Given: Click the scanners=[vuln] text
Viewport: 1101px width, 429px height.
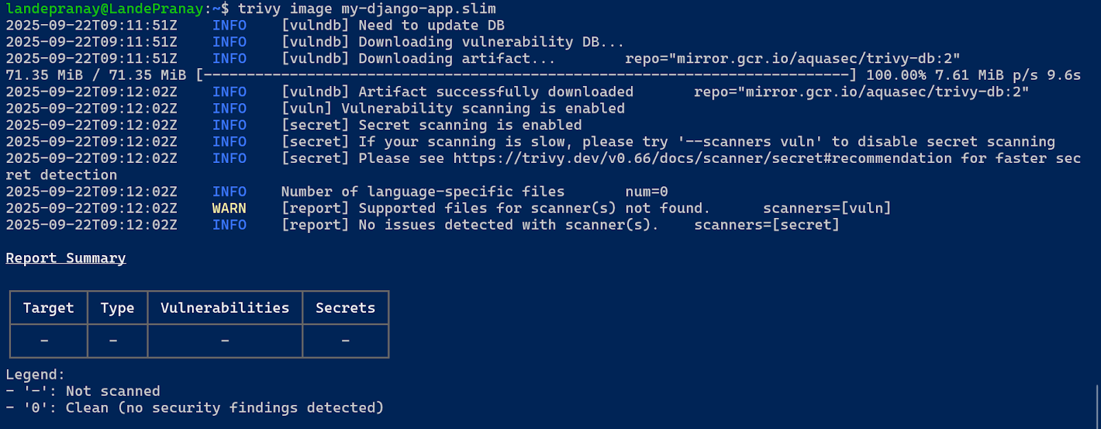Looking at the screenshot, I should pos(826,208).
